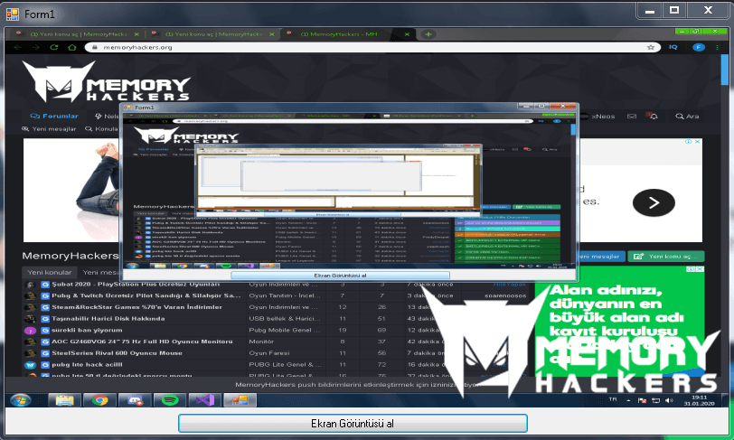The height and width of the screenshot is (440, 734).
Task: Open notifications bell icon
Action: (x=653, y=116)
